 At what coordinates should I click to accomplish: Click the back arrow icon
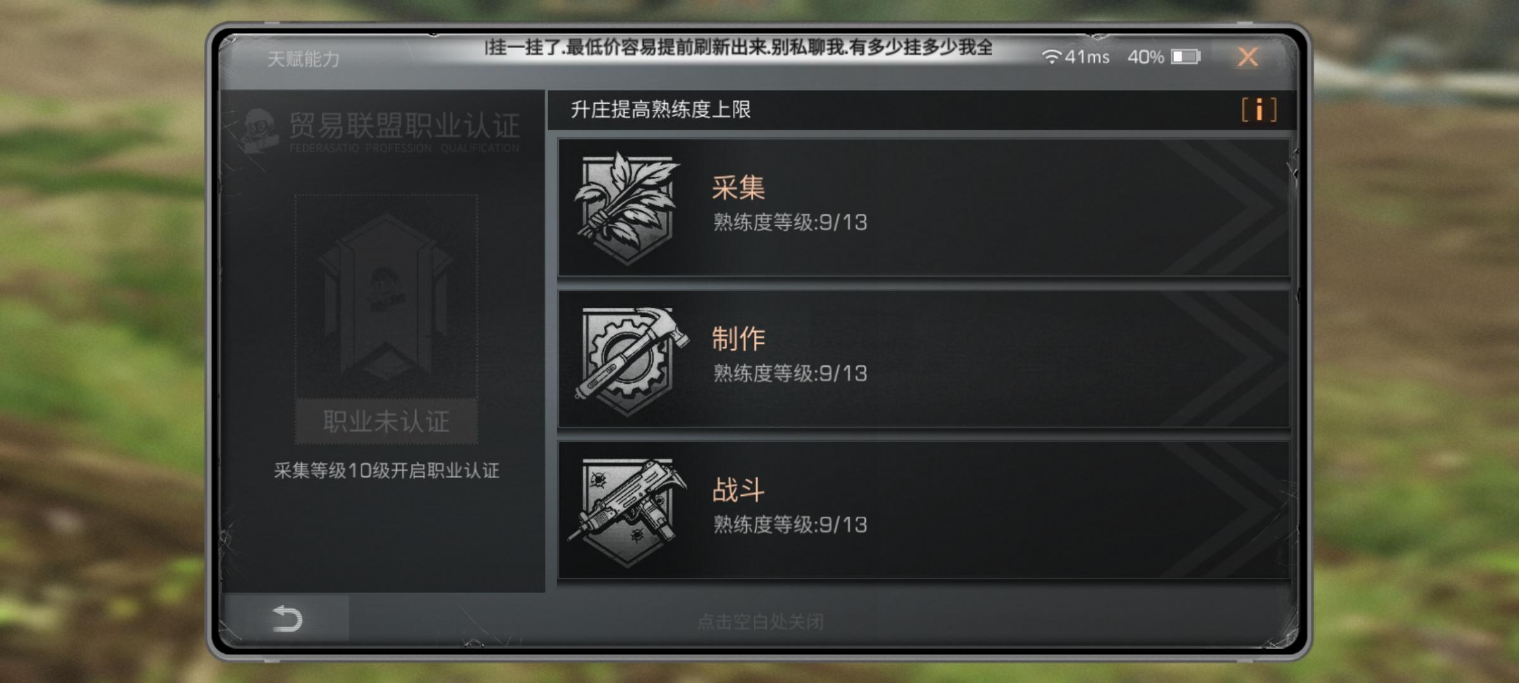(x=287, y=618)
